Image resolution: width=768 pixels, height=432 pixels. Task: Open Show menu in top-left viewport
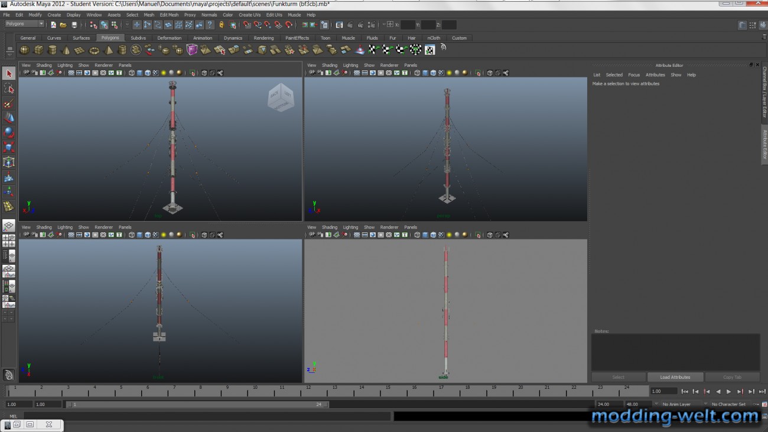tap(84, 65)
